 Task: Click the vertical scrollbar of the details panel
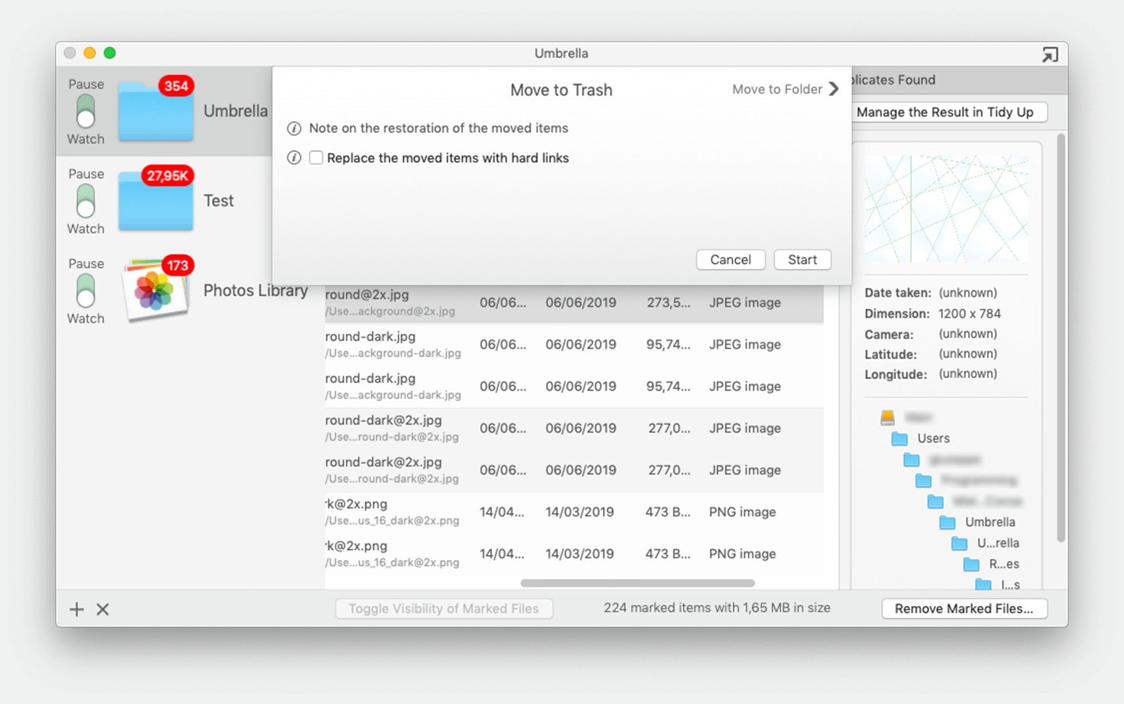pos(1061,339)
